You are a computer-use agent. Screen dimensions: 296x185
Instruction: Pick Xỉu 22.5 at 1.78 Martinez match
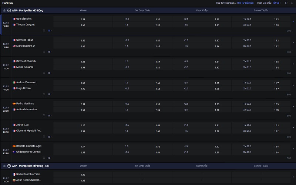(261, 110)
